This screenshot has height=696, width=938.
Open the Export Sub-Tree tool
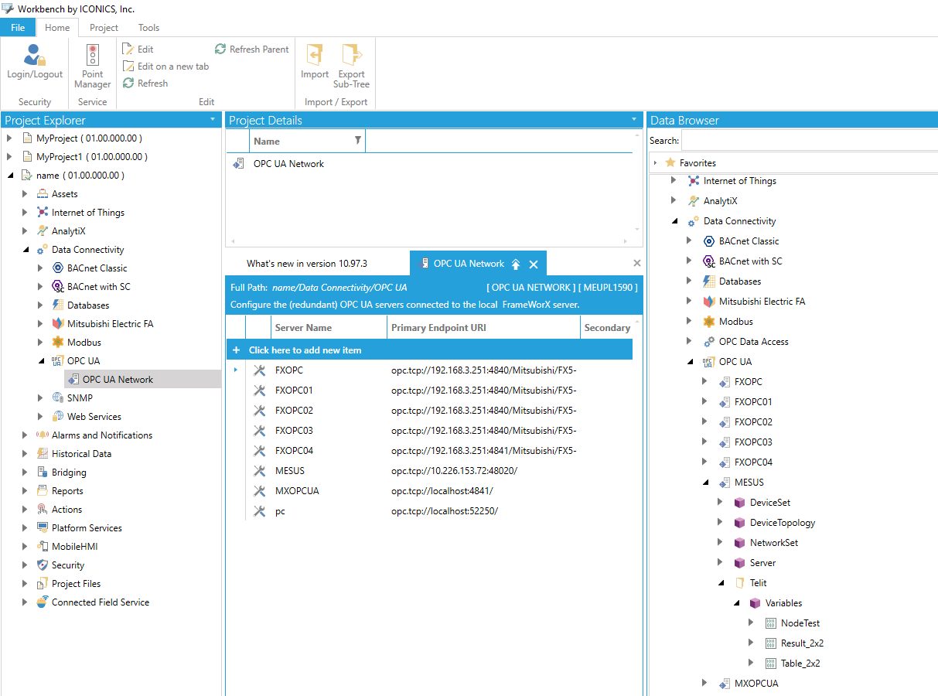point(351,67)
